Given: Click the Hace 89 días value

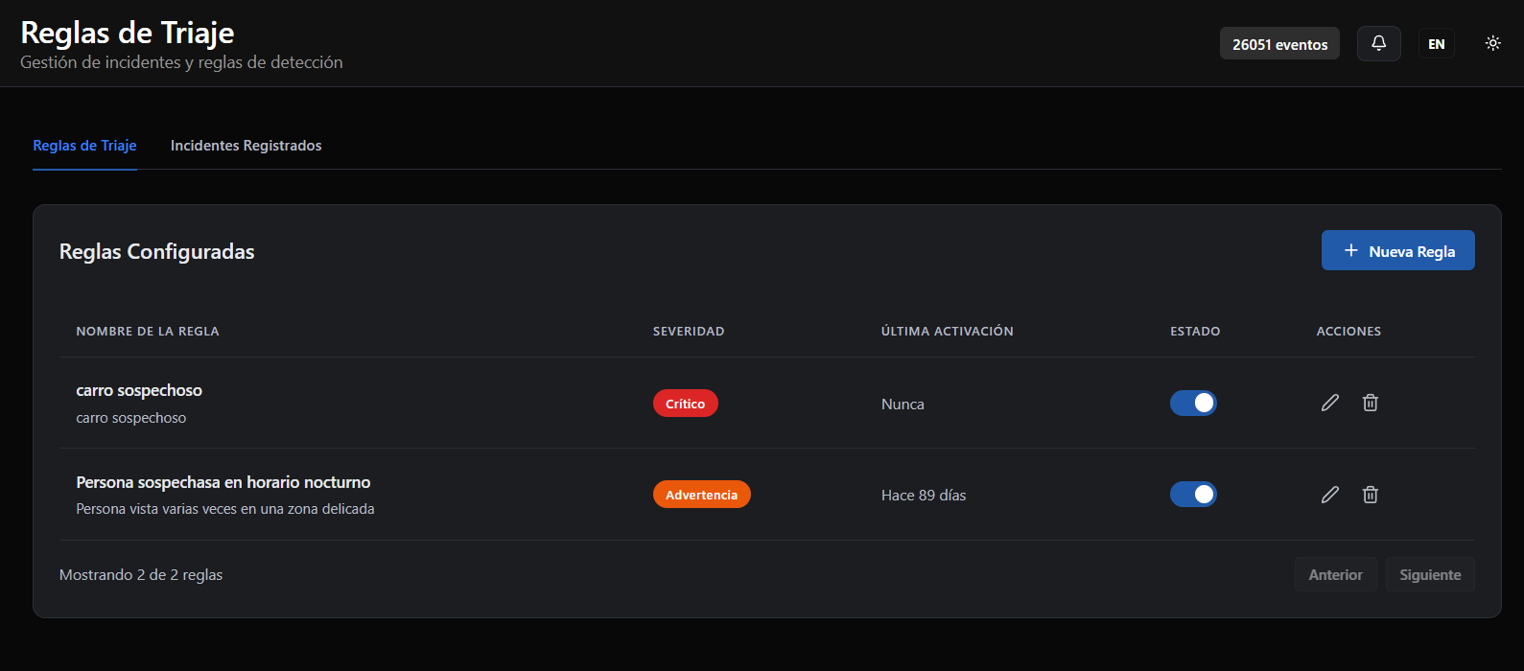Looking at the screenshot, I should click(x=924, y=496).
